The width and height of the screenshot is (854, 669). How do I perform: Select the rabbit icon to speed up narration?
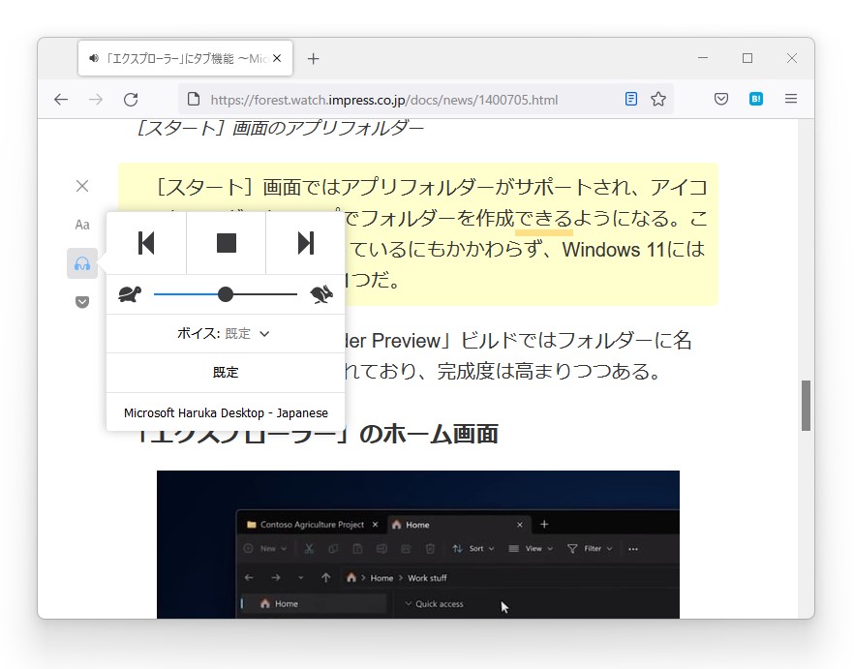[x=322, y=293]
